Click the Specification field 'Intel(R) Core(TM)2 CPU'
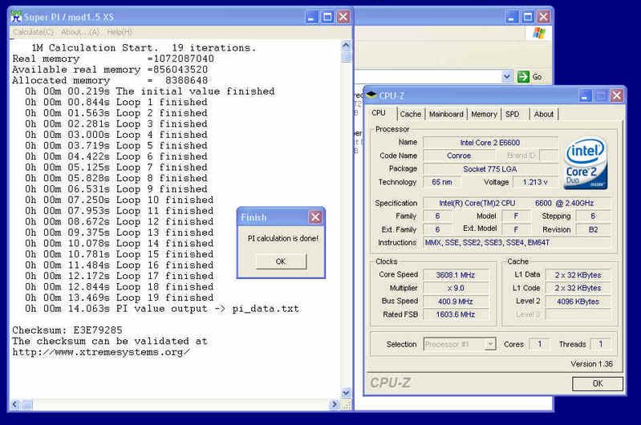This screenshot has height=425, width=641. [x=517, y=203]
